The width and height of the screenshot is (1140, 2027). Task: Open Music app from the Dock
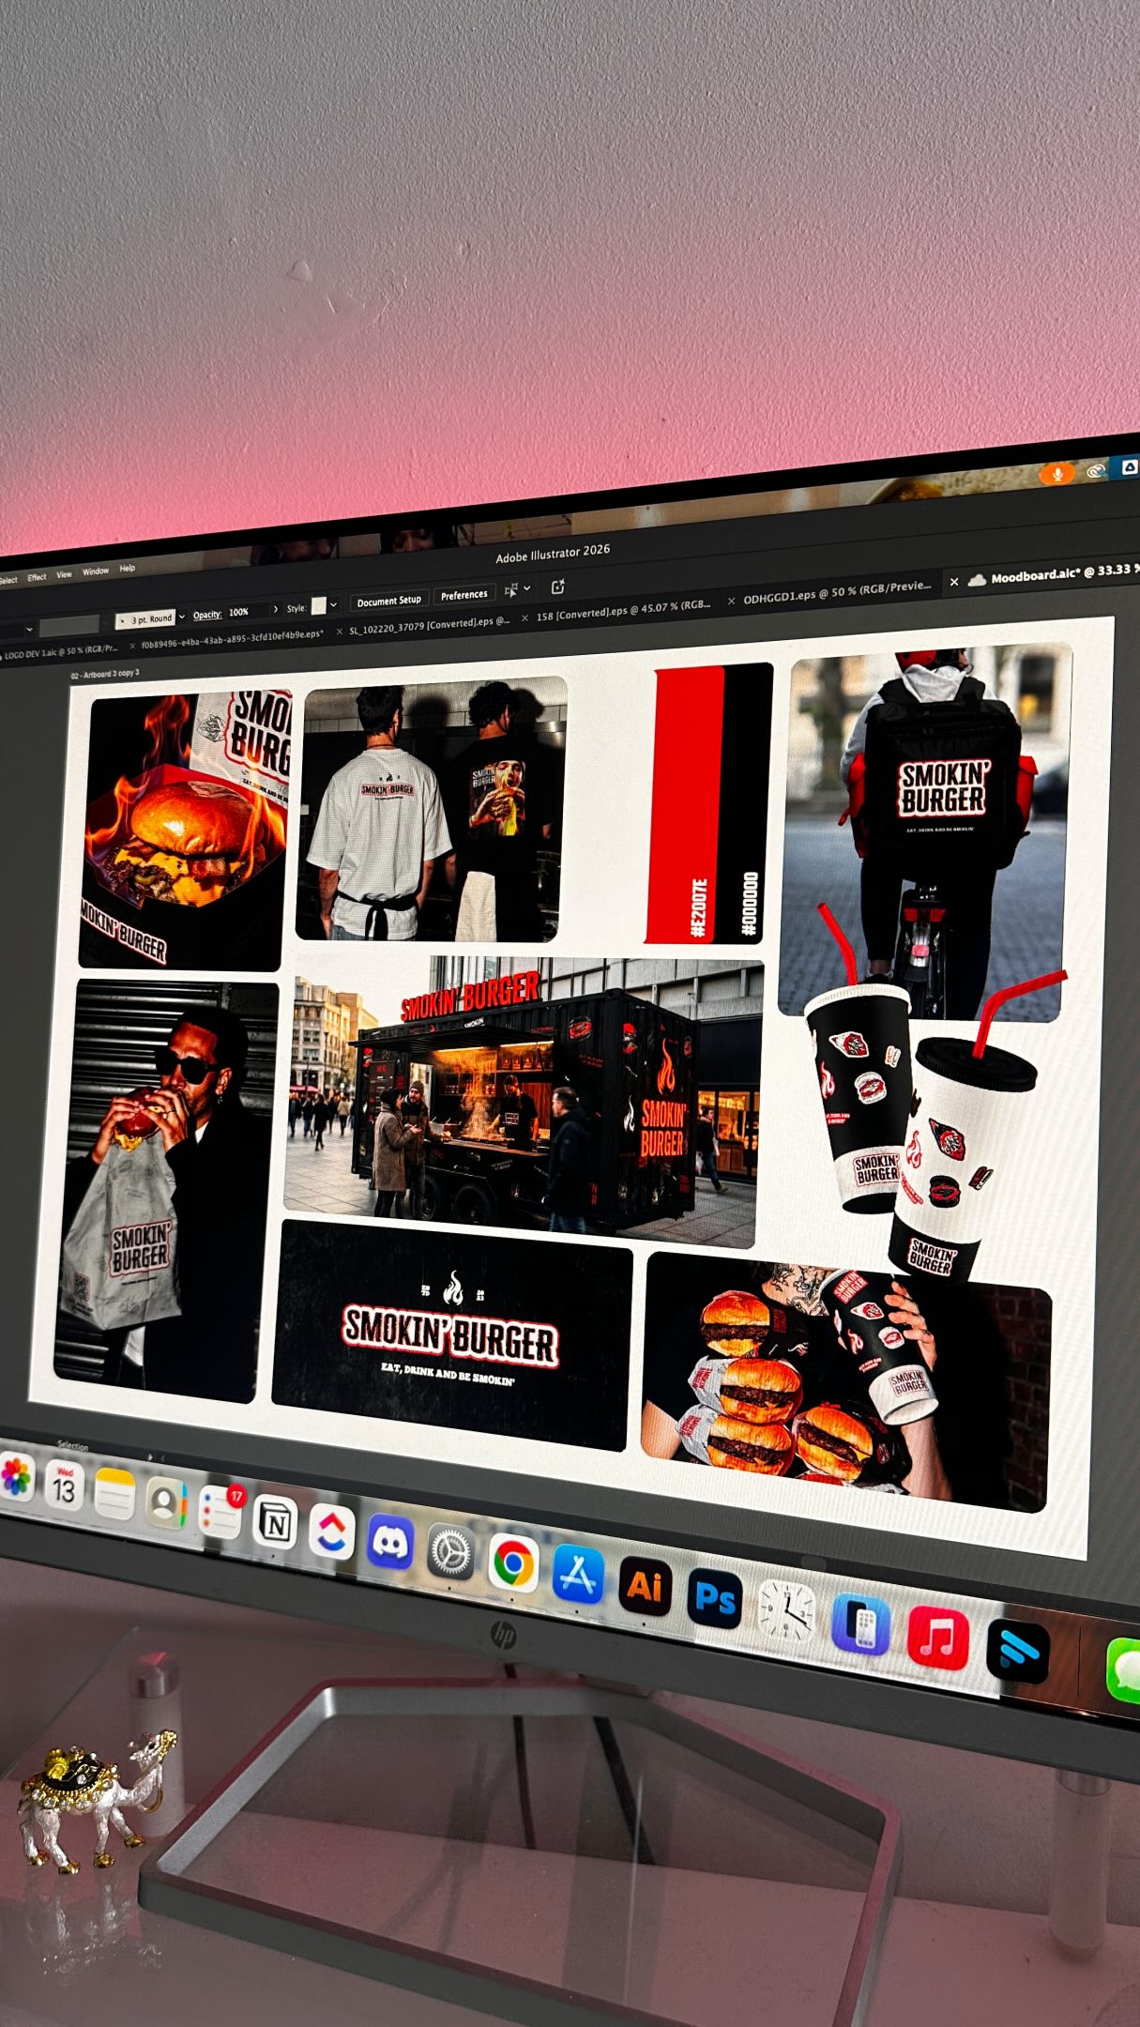[x=938, y=1638]
